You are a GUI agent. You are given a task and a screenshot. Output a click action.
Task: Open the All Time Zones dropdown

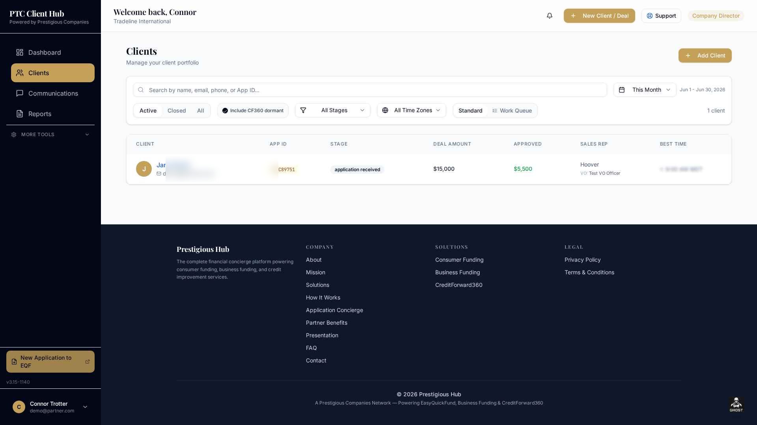412,110
